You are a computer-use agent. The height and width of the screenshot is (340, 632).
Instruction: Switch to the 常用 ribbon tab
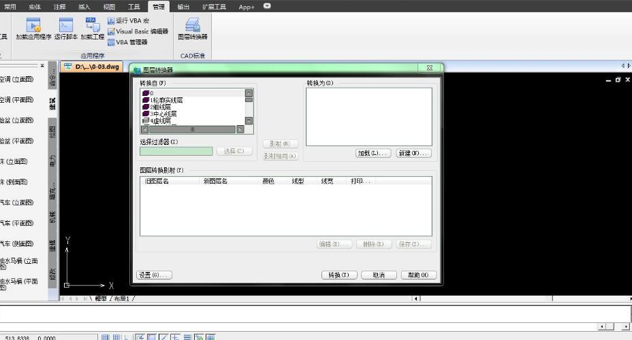[x=10, y=7]
